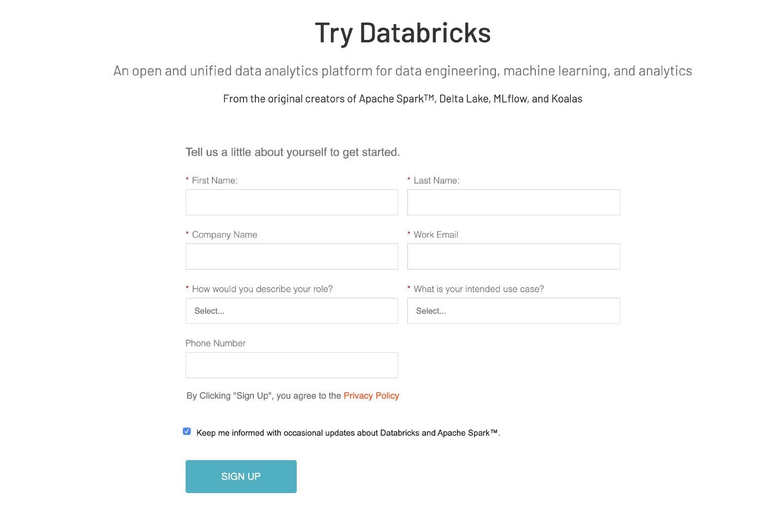The height and width of the screenshot is (532, 767).
Task: Click the Phone Number input box
Action: click(x=292, y=365)
